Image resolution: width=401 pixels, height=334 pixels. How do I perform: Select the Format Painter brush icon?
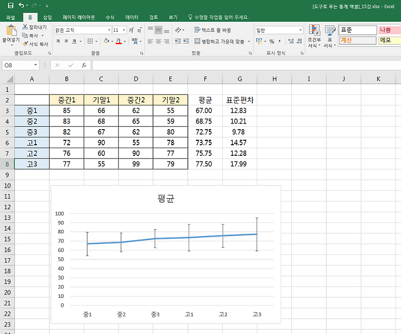(25, 44)
